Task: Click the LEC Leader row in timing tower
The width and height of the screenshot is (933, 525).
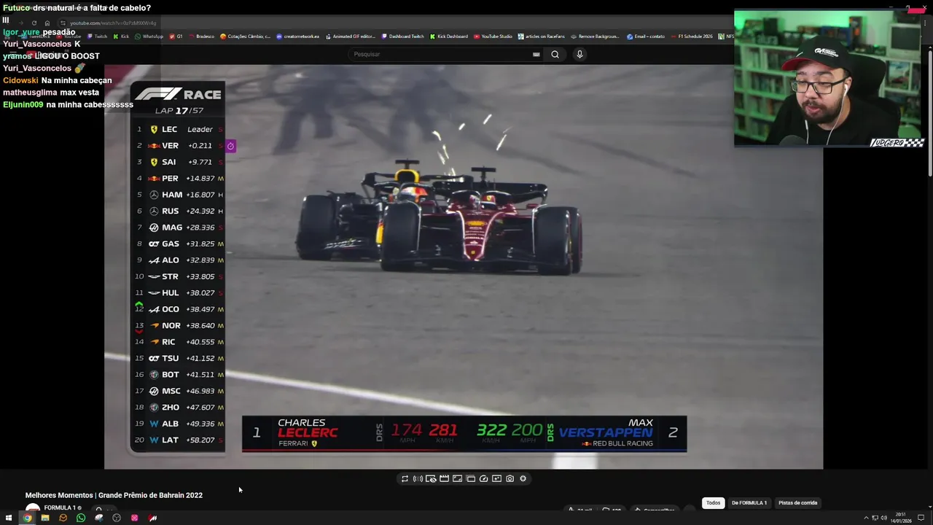Action: pos(179,129)
